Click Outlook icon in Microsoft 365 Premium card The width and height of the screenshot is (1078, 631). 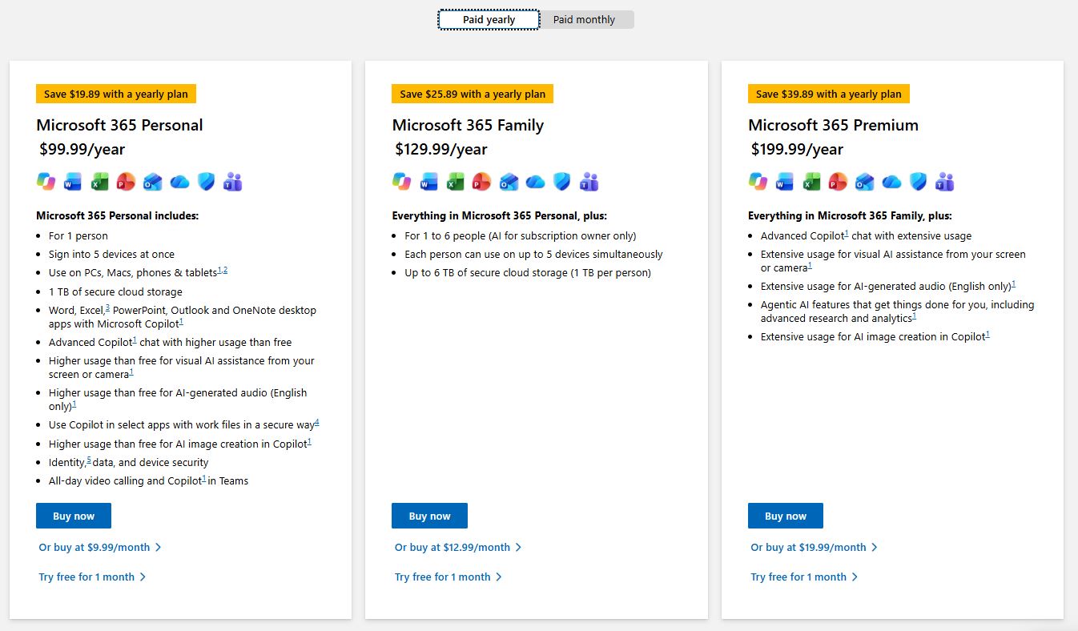coord(865,182)
